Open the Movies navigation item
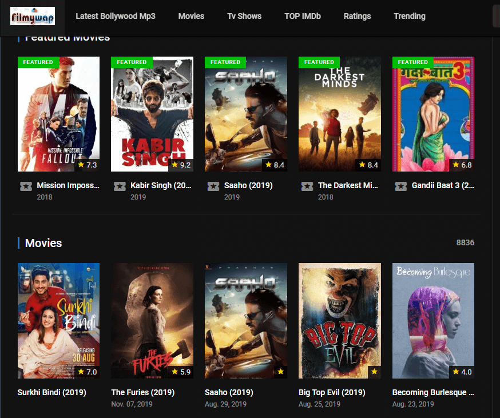 (x=191, y=16)
